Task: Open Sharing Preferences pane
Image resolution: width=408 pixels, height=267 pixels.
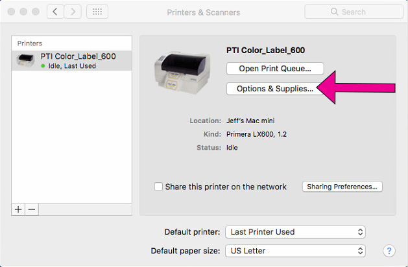Action: click(342, 187)
